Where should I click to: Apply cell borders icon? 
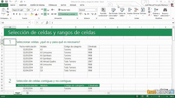point(25,14)
